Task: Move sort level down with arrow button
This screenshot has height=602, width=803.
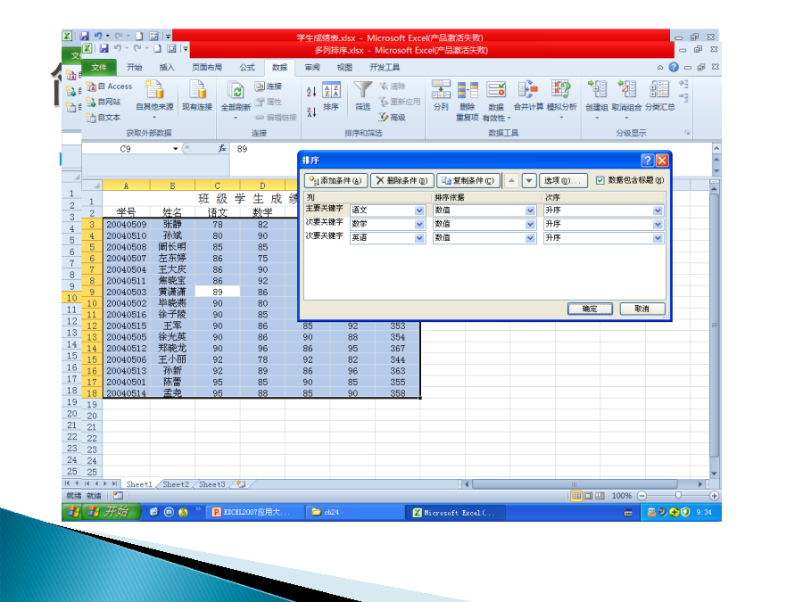Action: tap(529, 180)
